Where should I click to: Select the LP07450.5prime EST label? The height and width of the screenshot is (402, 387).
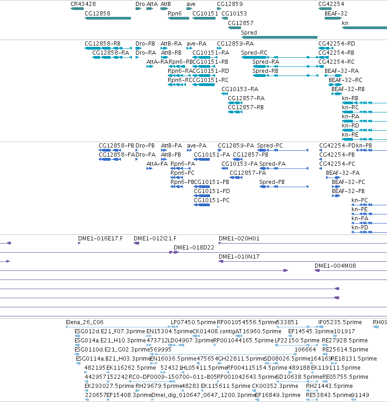[x=193, y=322]
